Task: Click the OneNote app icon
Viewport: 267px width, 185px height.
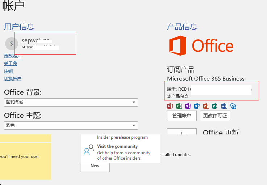Action: [188, 106]
